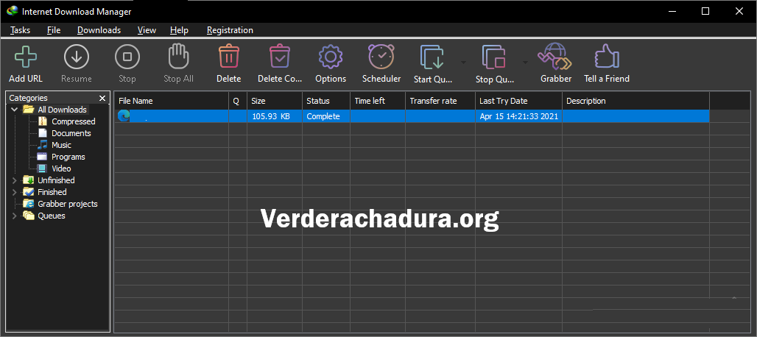Maximize the Internet Download Manager window
The width and height of the screenshot is (757, 337).
[705, 11]
